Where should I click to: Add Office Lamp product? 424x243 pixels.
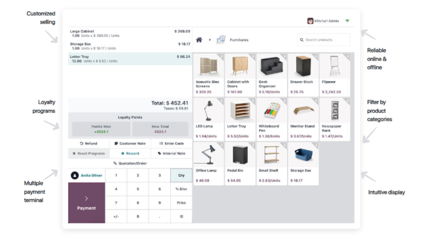click(208, 164)
